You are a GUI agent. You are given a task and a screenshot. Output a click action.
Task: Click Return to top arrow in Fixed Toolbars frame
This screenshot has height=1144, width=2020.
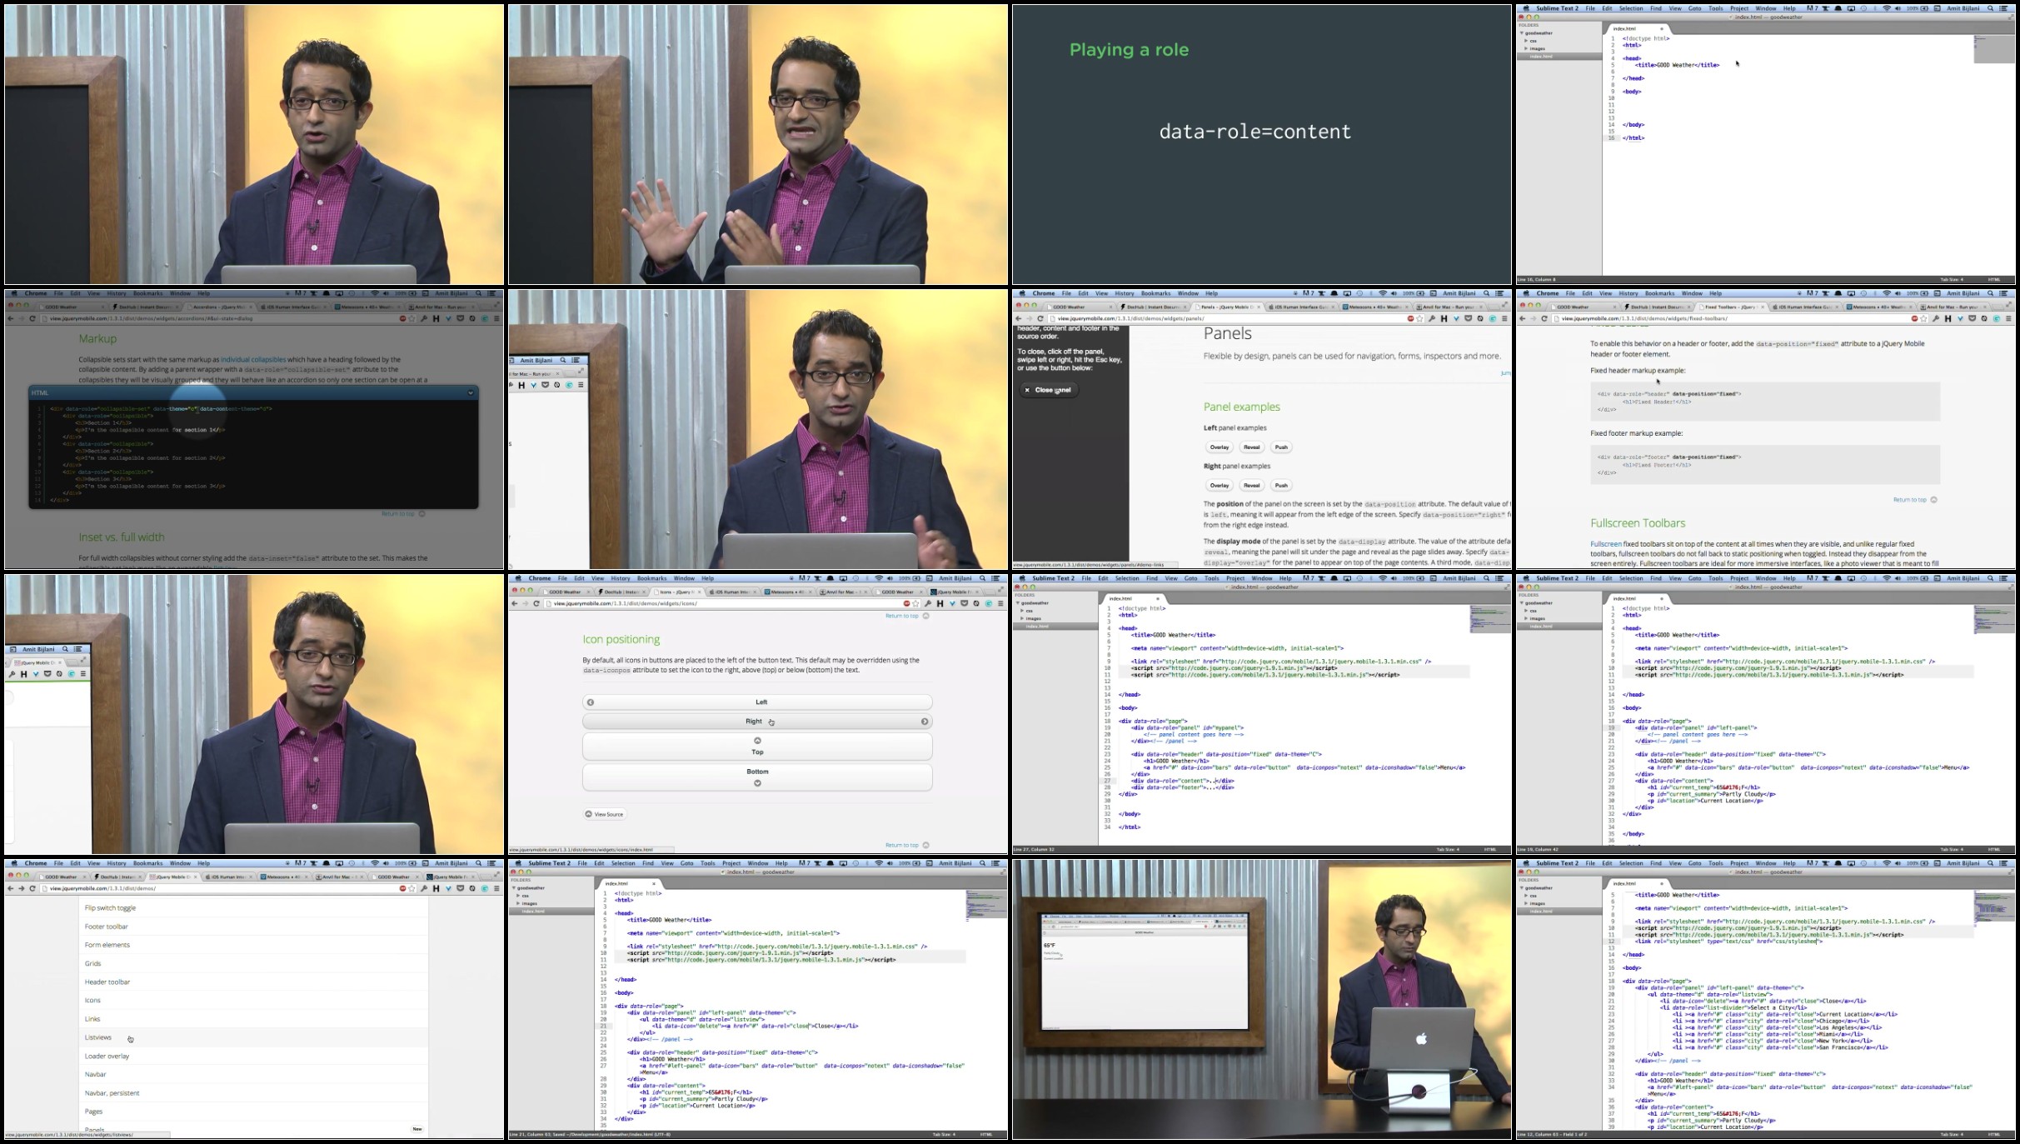tap(1934, 500)
